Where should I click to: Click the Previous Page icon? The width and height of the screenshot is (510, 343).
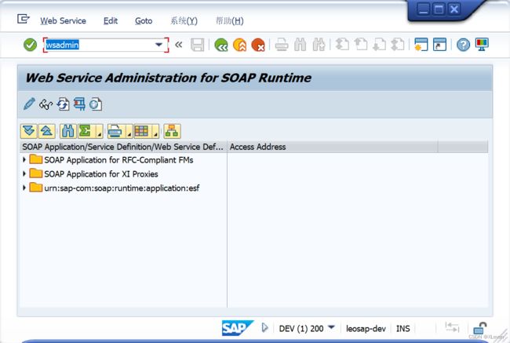click(x=361, y=45)
